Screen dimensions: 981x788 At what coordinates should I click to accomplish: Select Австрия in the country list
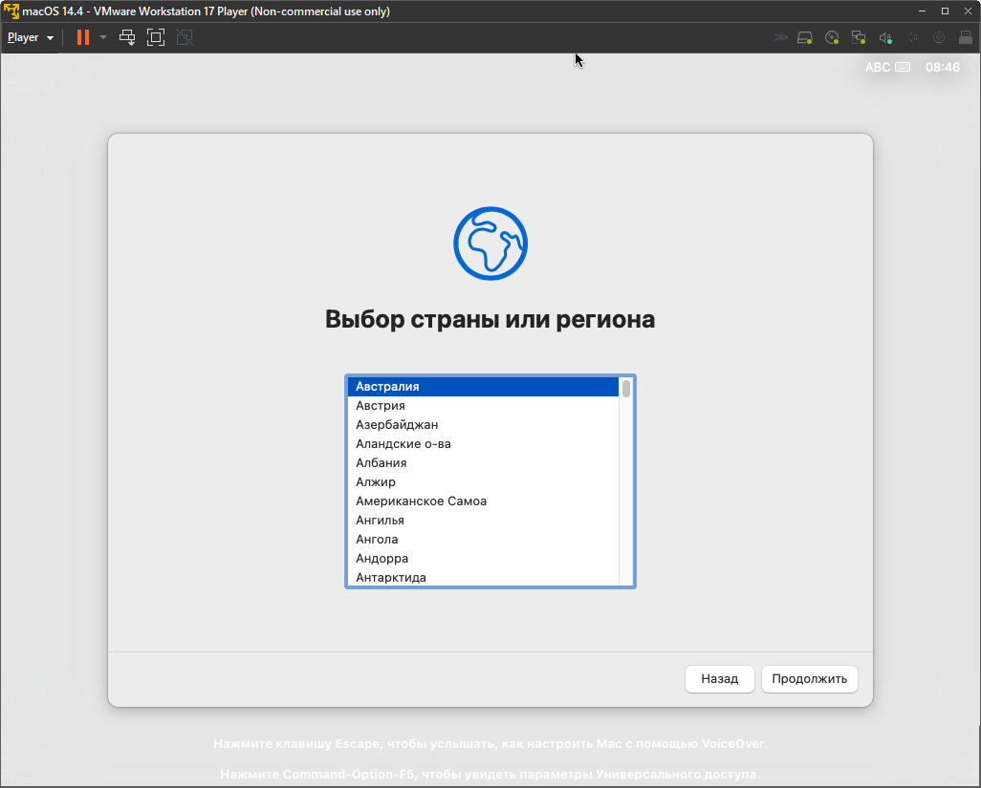click(x=381, y=406)
